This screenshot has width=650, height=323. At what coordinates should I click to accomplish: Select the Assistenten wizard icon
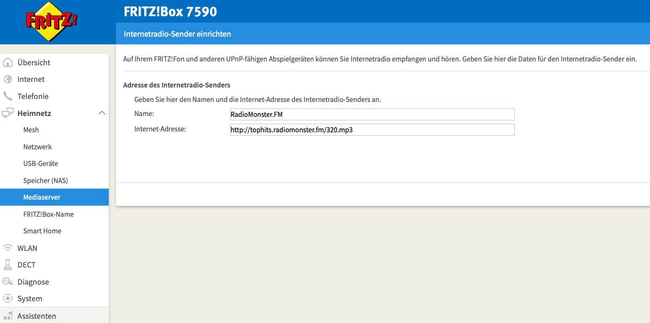(8, 316)
